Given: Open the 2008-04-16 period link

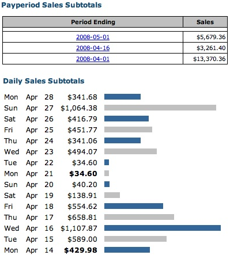Looking at the screenshot, I should [x=93, y=48].
